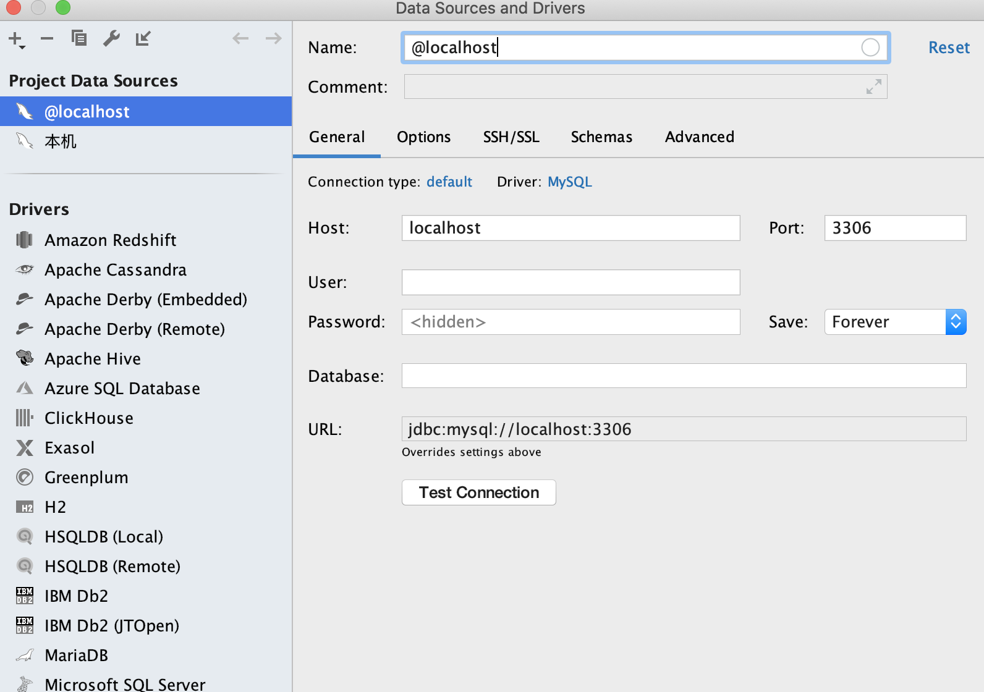Navigate back with left arrow icon
This screenshot has height=692, width=984.
(x=240, y=38)
